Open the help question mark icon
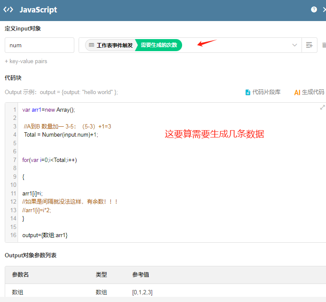This screenshot has height=302, width=326. point(314,9)
